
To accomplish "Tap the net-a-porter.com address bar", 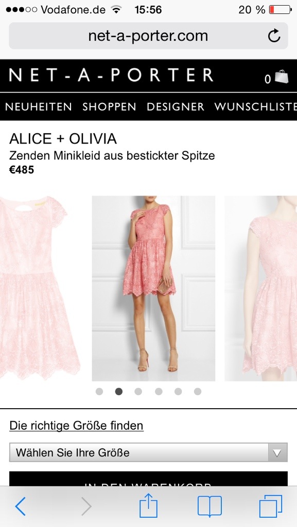I will pos(148,36).
